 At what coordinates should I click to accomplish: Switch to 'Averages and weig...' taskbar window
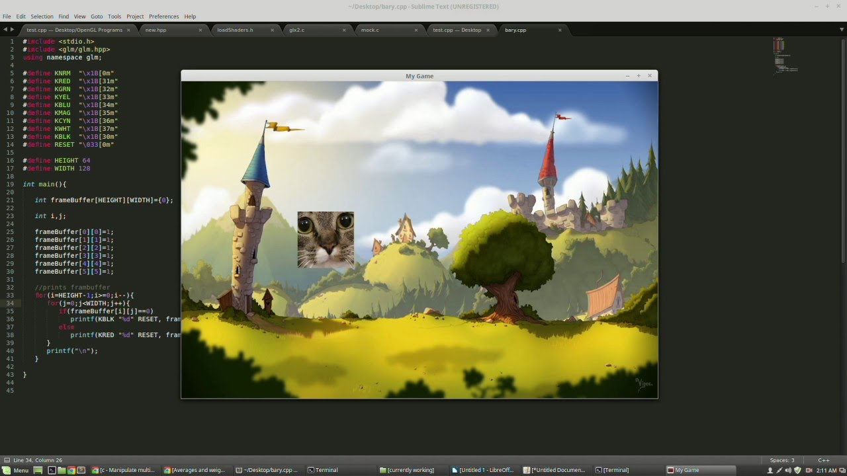click(195, 470)
